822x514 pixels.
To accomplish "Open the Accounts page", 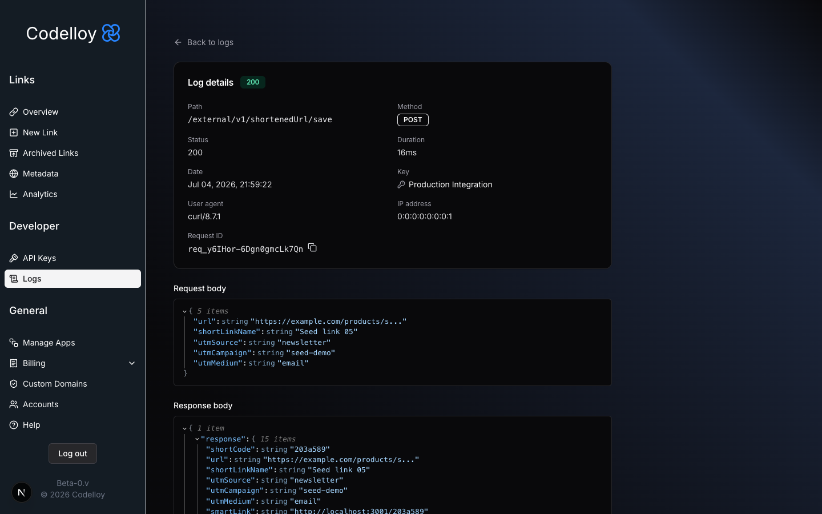I will [x=72, y=404].
